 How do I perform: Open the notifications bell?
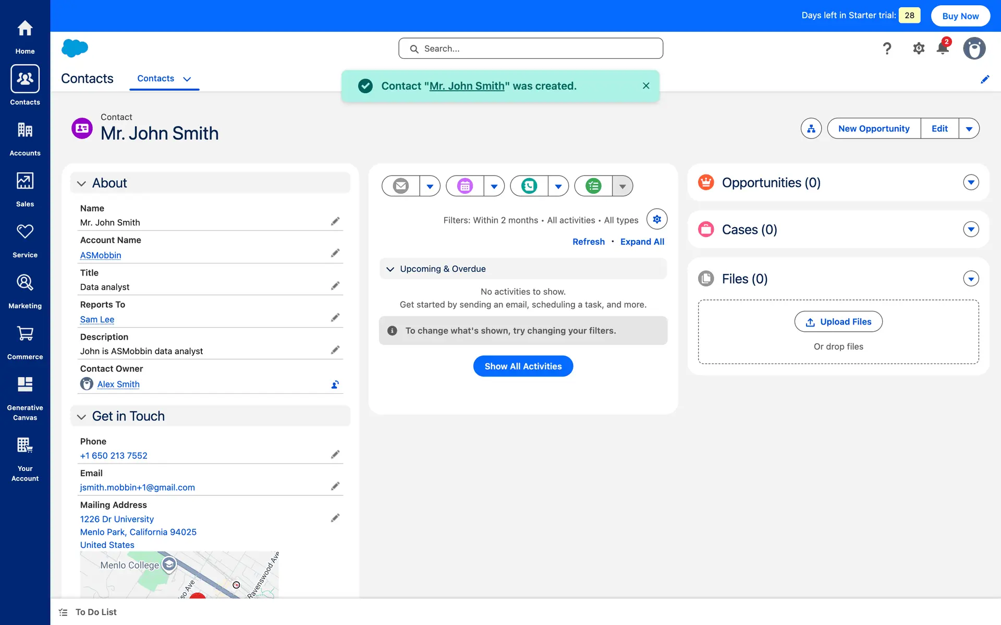pyautogui.click(x=943, y=48)
